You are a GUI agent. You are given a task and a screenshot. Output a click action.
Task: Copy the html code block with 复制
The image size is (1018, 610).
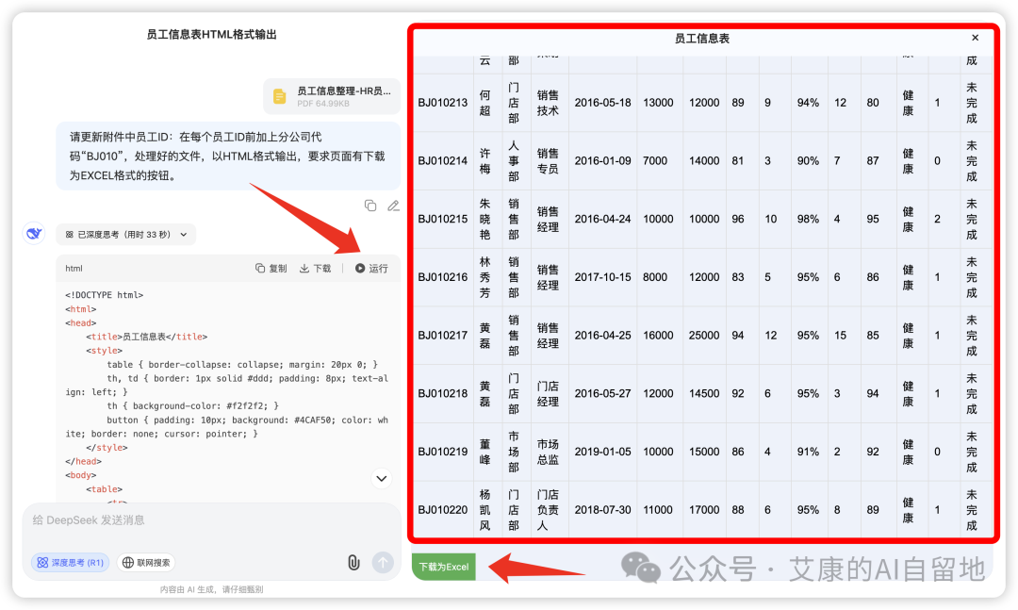coord(271,269)
